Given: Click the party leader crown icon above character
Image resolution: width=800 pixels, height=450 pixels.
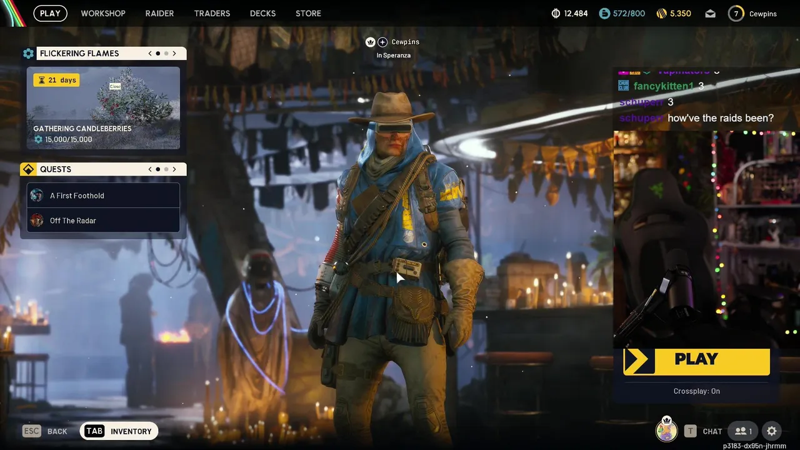Looking at the screenshot, I should coord(371,42).
